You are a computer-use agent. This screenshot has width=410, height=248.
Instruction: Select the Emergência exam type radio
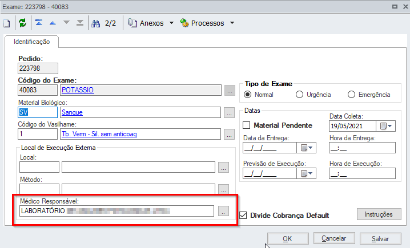click(x=351, y=95)
